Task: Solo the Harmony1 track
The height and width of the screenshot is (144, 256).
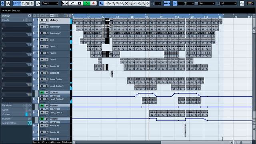Action: [46, 27]
